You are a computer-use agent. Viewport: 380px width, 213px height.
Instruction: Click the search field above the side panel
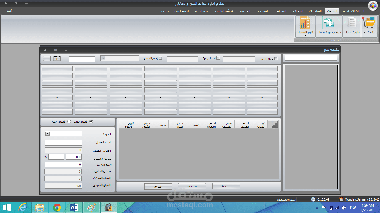point(311,58)
